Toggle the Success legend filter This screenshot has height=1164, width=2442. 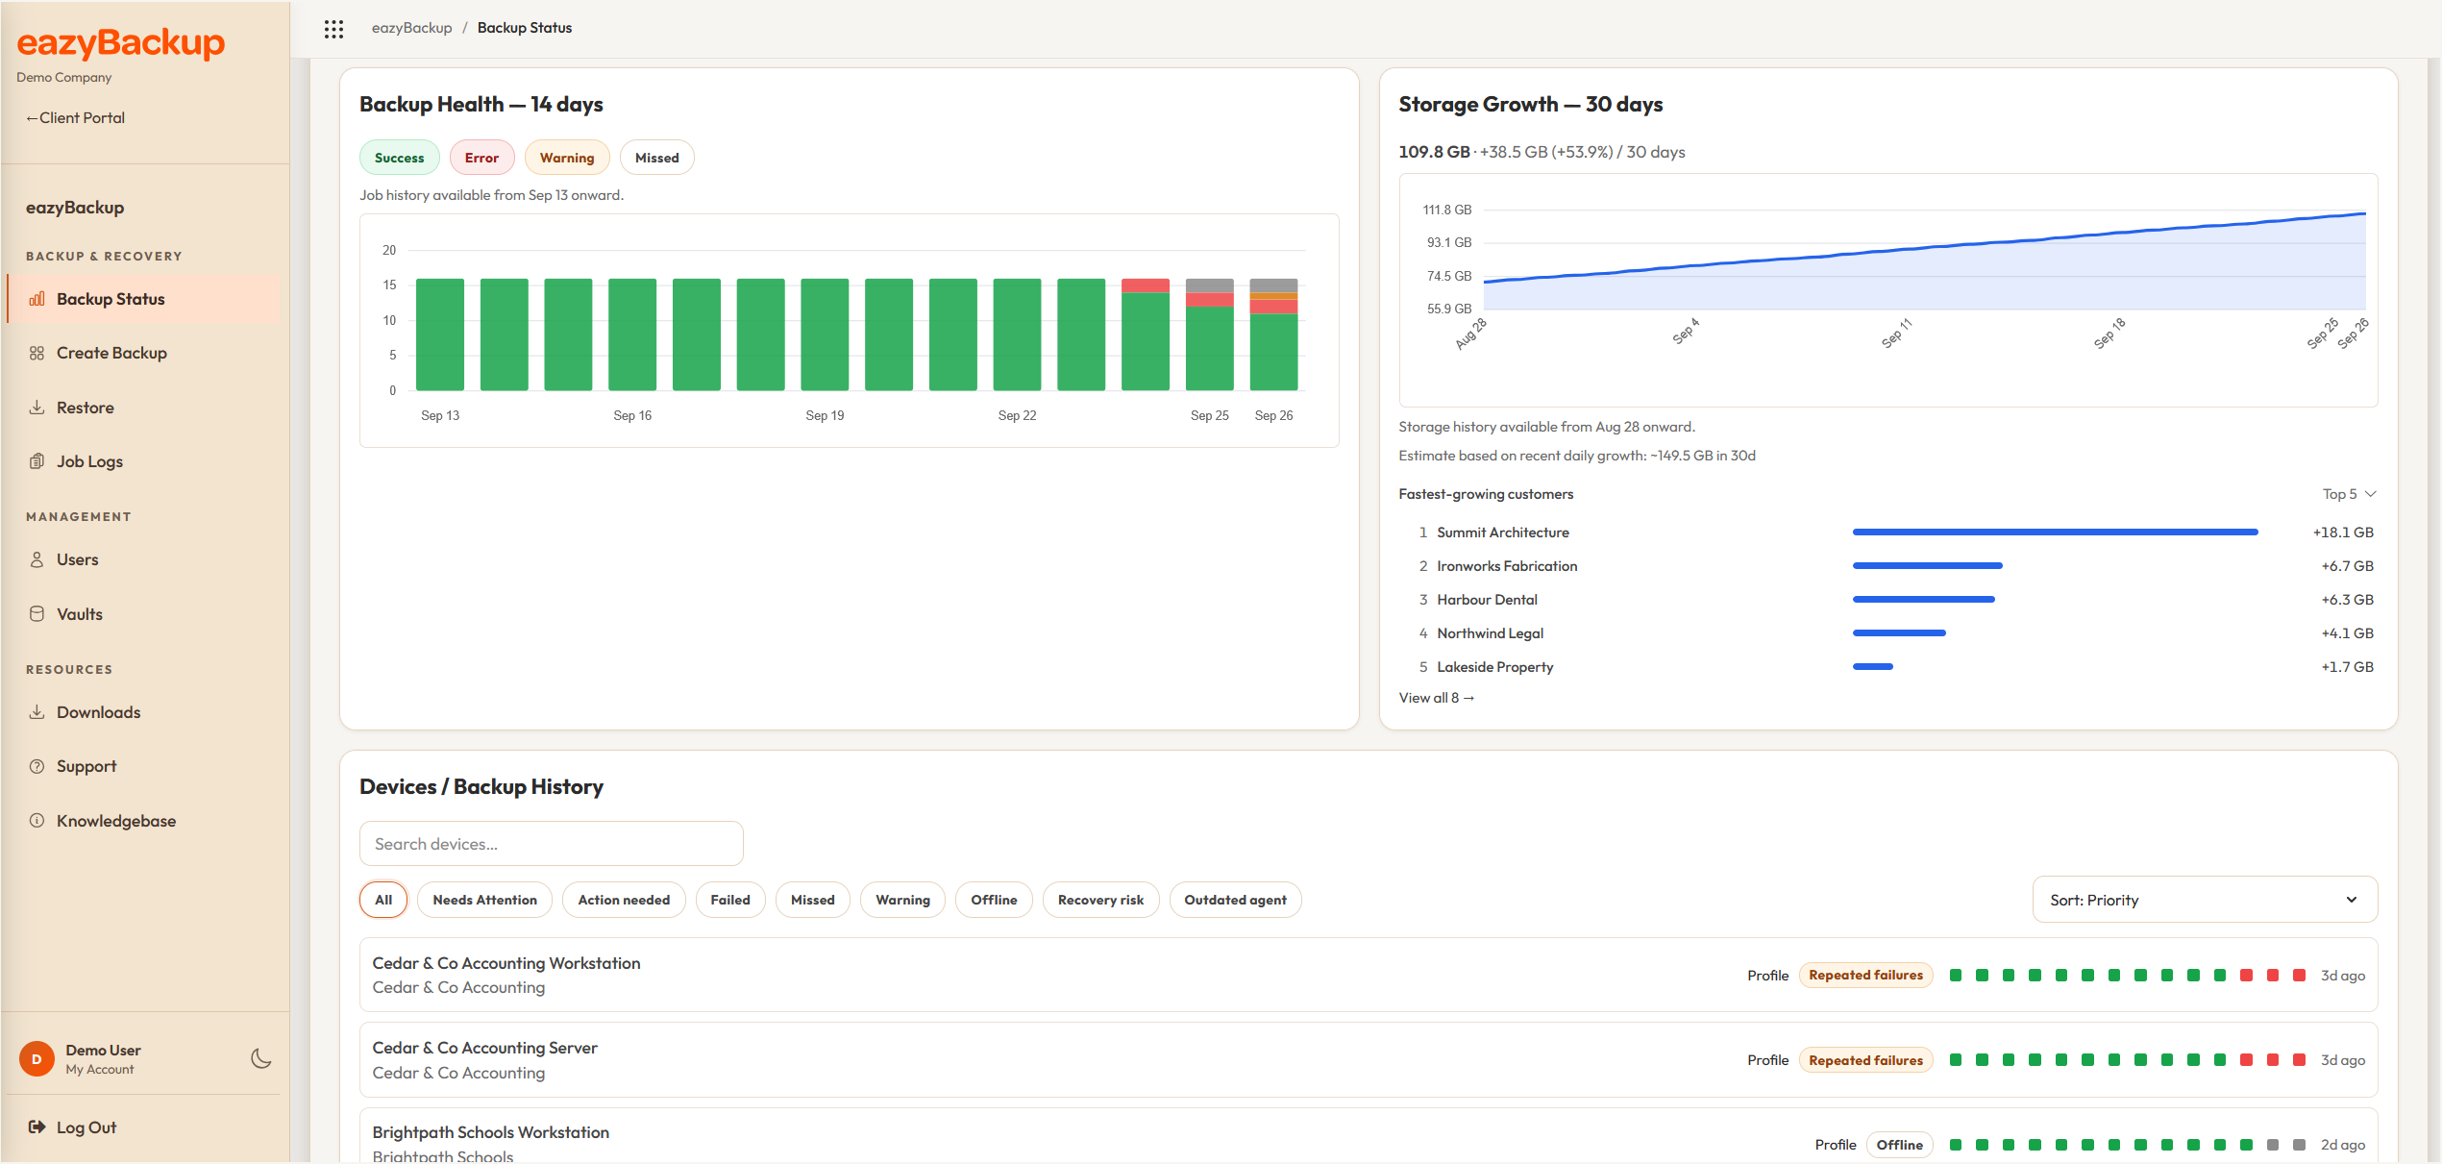[x=399, y=158]
